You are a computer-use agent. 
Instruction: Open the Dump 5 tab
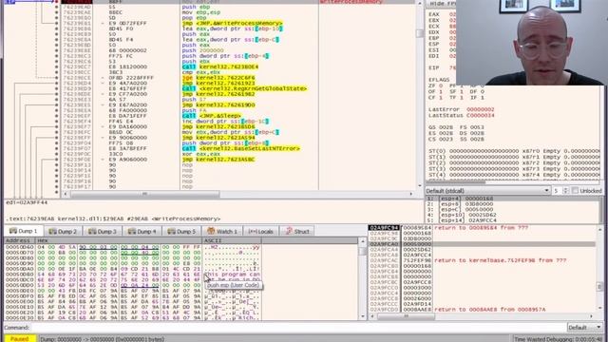pyautogui.click(x=181, y=232)
